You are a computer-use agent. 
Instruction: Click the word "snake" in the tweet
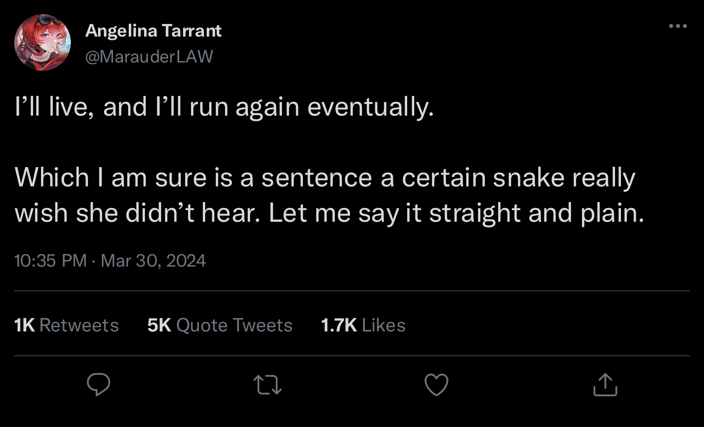(529, 178)
